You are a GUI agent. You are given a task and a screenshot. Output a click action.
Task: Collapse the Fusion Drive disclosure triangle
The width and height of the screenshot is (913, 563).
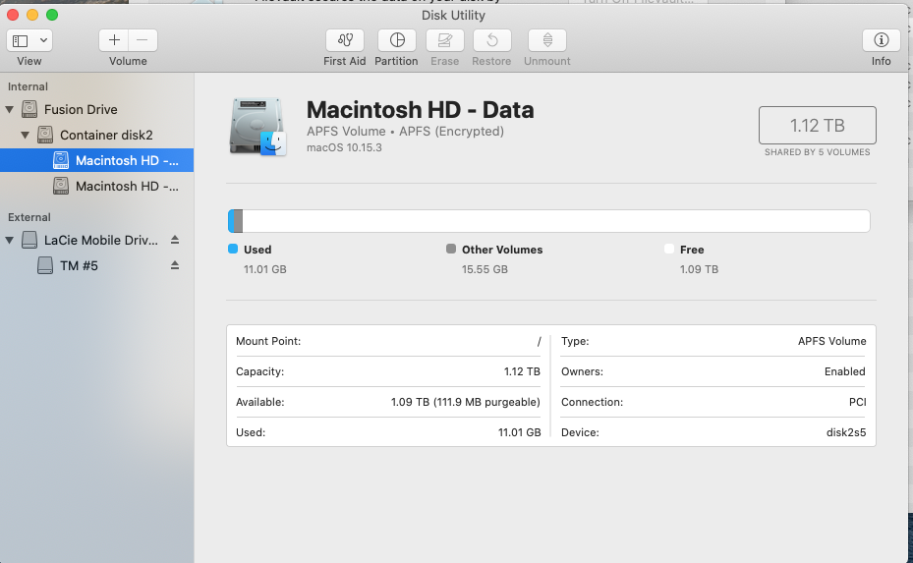point(9,109)
